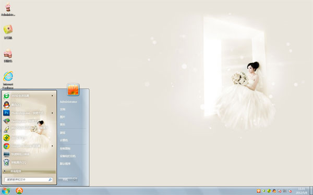Click the Windows Start orb
The height and width of the screenshot is (195, 313).
tap(6, 191)
